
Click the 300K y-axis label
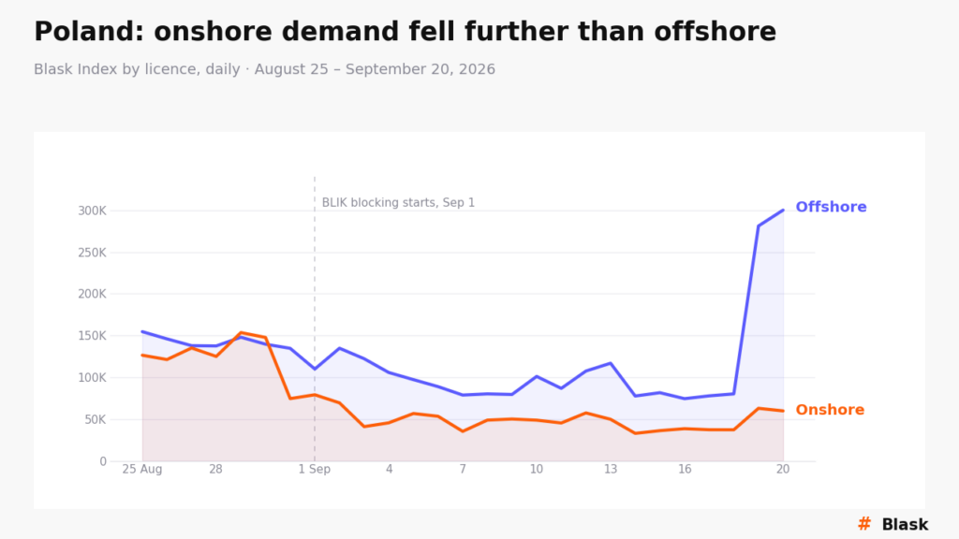pos(92,211)
